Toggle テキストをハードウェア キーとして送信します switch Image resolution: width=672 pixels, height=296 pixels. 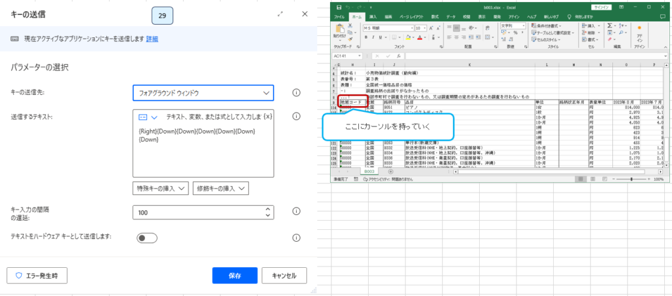146,238
